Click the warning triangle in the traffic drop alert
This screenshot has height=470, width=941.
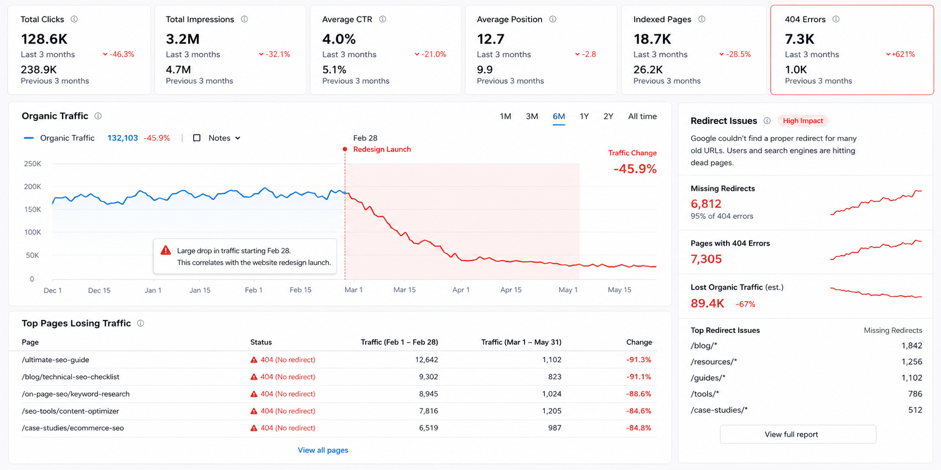(166, 250)
